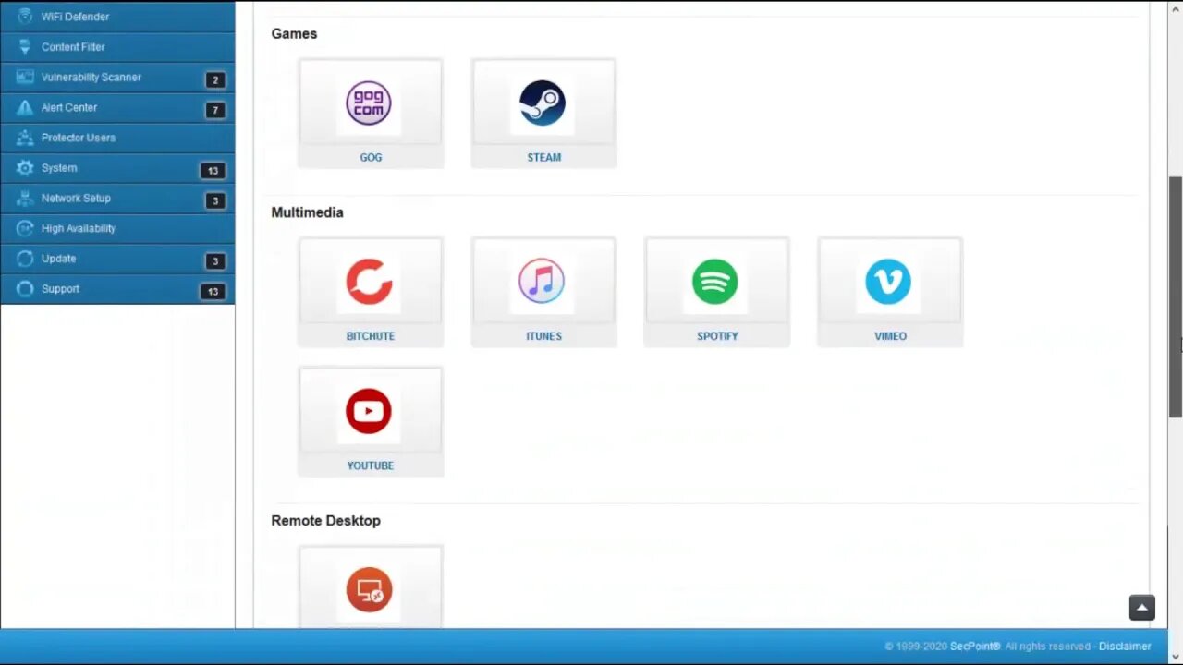Click the Alert Center triangle icon
1183x665 pixels.
point(25,107)
